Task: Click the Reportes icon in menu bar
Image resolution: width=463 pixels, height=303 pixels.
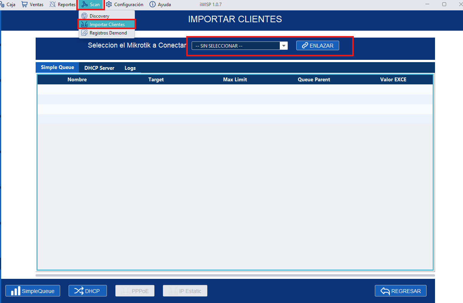Action: tap(53, 5)
